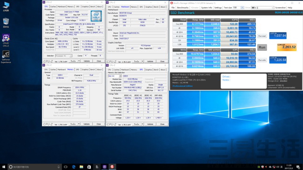Click the Run read button
This screenshot has width=303, height=170.
(x=262, y=36)
